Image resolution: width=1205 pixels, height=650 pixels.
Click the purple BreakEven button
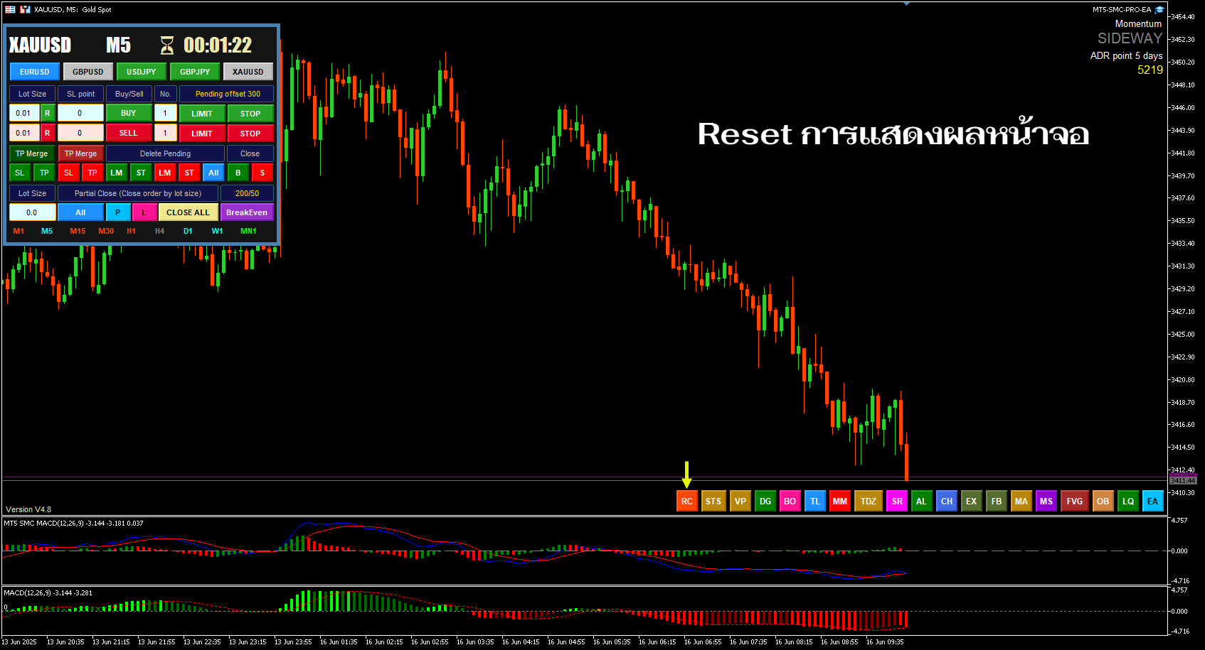coord(247,212)
